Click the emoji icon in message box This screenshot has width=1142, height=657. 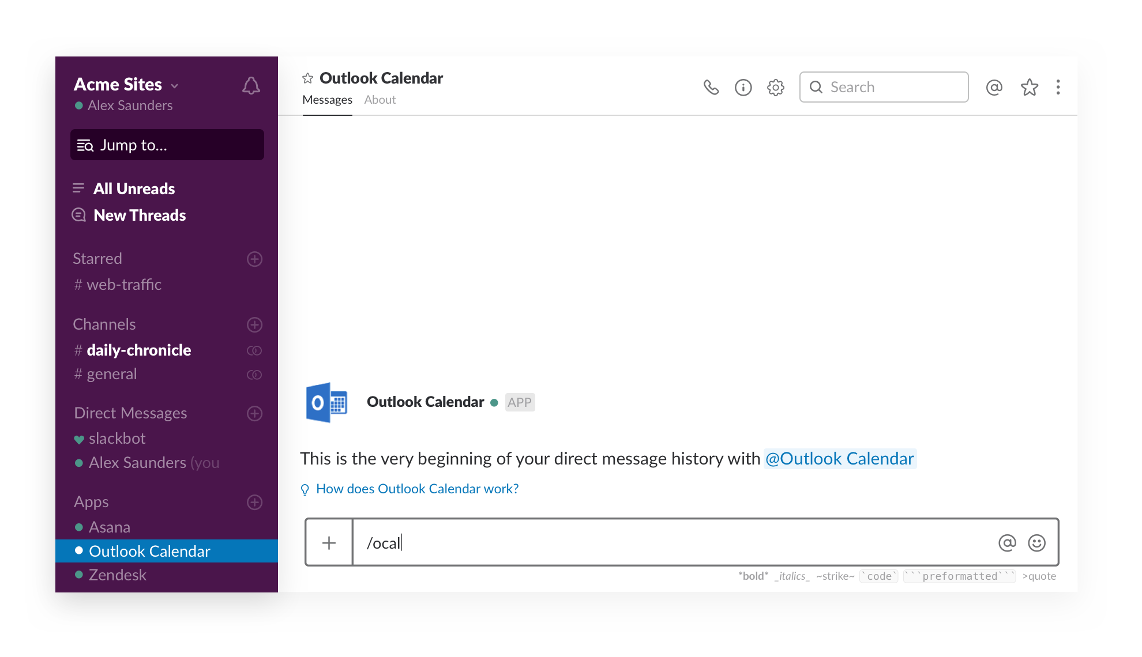[x=1037, y=541]
